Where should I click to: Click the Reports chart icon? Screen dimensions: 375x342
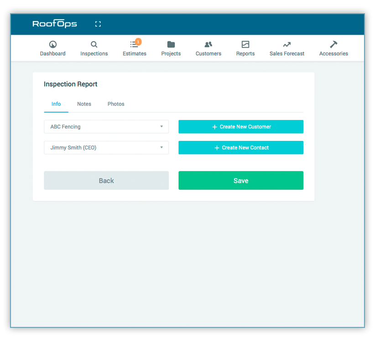tap(245, 44)
